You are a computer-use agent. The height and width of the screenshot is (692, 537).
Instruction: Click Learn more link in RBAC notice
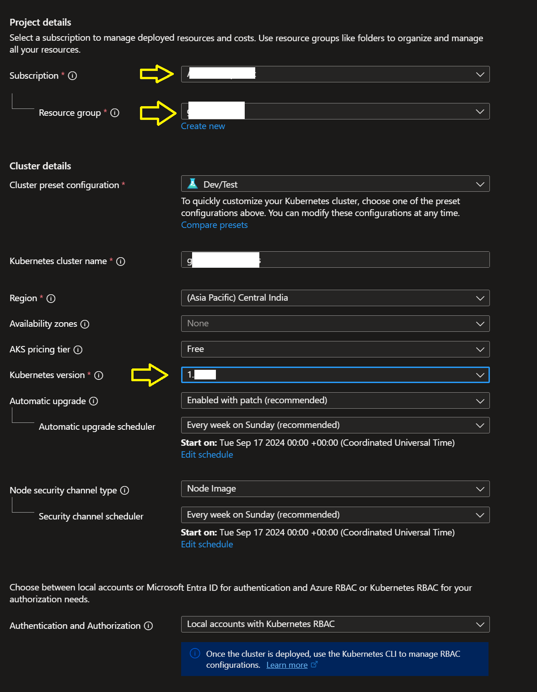[x=287, y=665]
